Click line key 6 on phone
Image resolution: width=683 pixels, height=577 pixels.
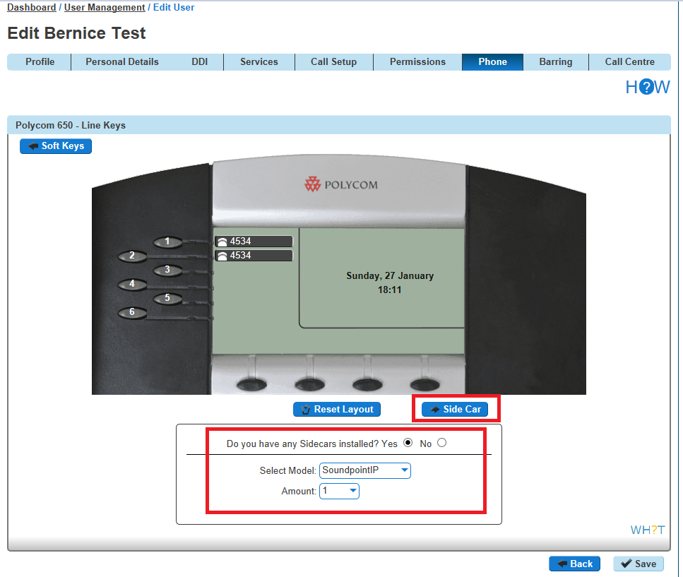132,312
